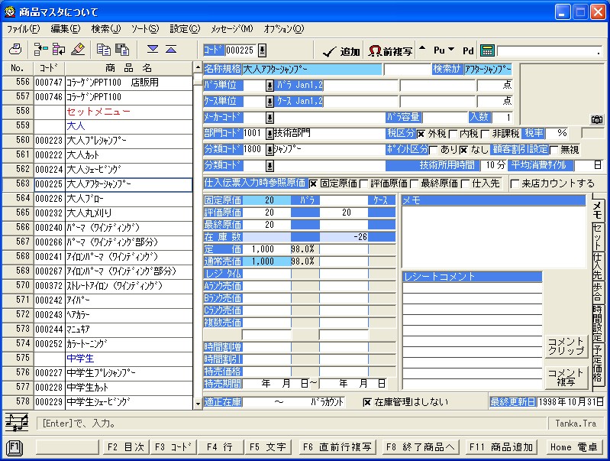The width and height of the screenshot is (610, 461).
Task: Click the copy documents icon
Action: click(x=104, y=50)
